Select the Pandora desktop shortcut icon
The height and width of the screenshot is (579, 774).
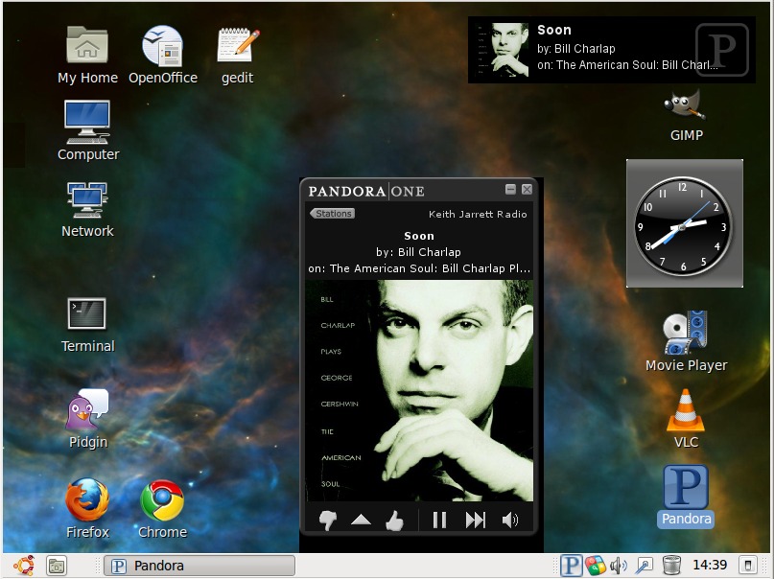[x=686, y=497]
